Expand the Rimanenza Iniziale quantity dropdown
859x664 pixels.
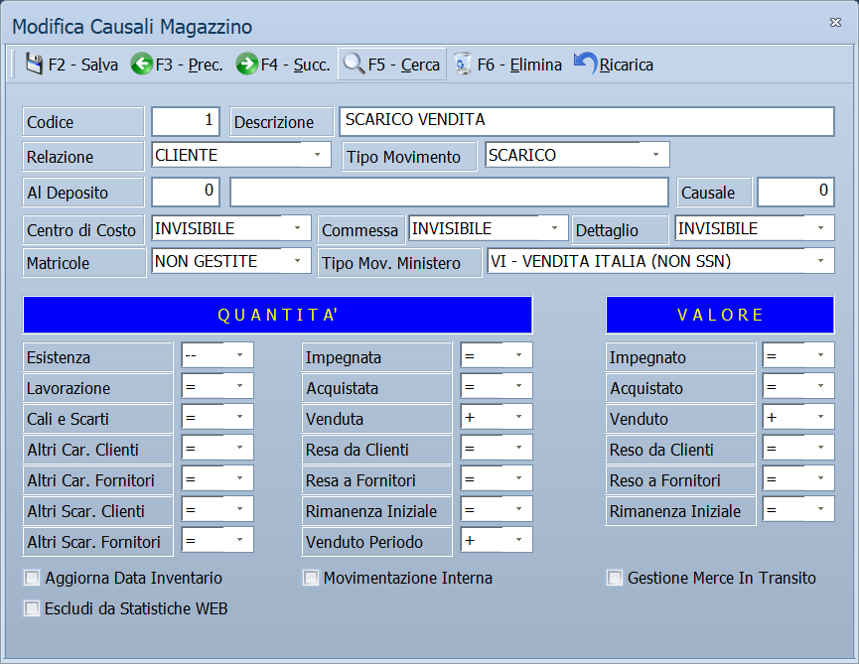point(518,509)
